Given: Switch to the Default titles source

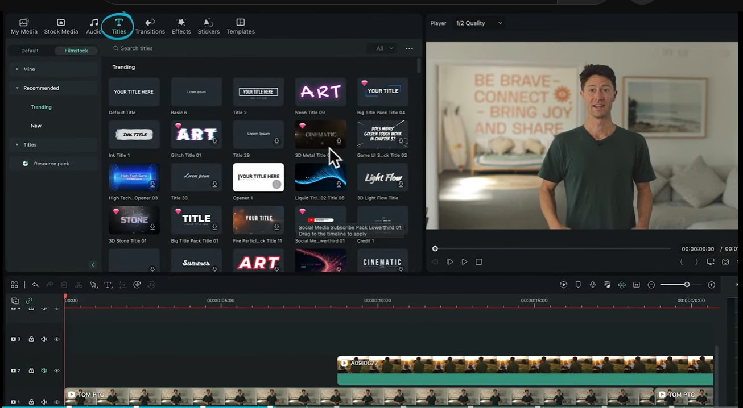Looking at the screenshot, I should (30, 51).
